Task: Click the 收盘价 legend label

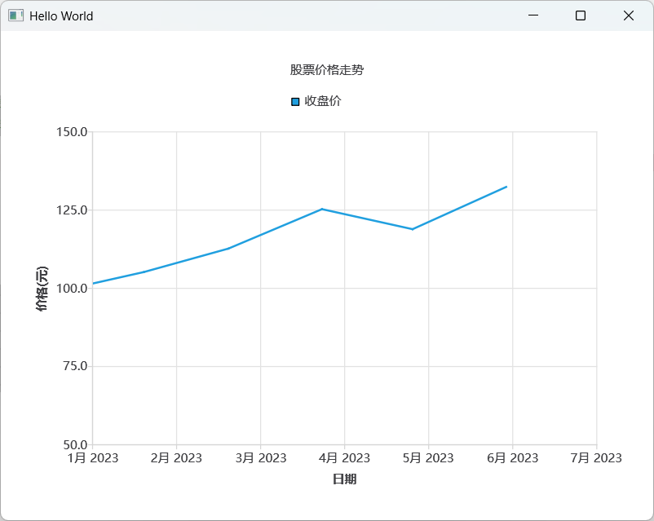Action: [323, 101]
